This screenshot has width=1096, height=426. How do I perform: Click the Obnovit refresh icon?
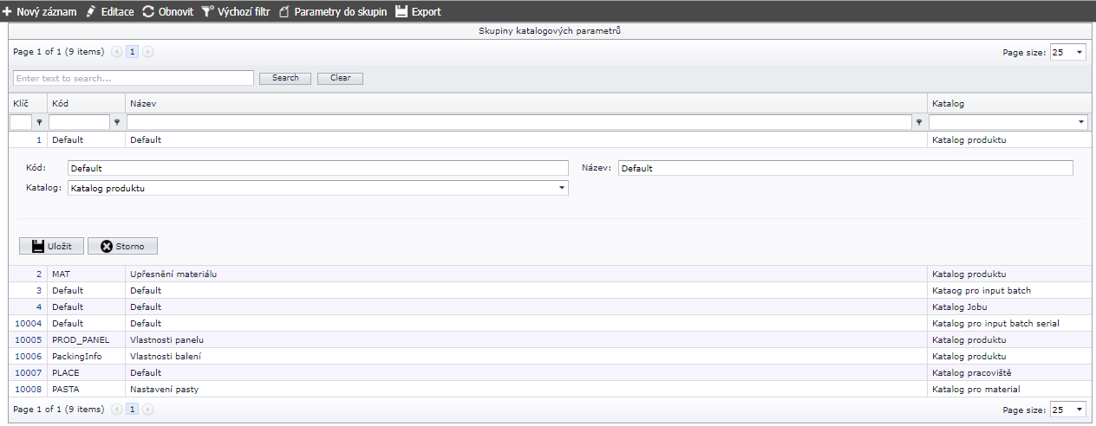[148, 12]
